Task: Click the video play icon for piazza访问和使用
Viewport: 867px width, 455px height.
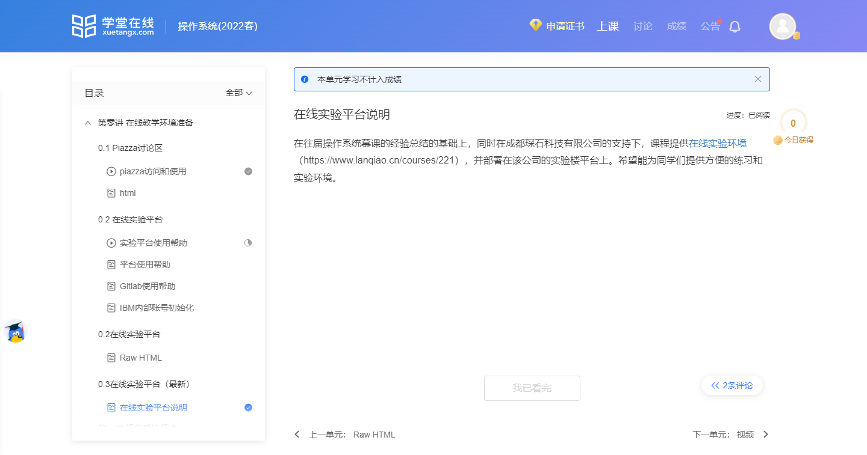Action: point(111,171)
